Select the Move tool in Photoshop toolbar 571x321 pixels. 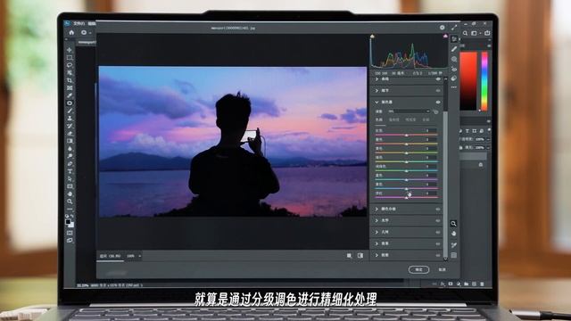point(70,50)
